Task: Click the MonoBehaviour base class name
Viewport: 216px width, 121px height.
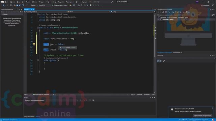Action: point(70,28)
